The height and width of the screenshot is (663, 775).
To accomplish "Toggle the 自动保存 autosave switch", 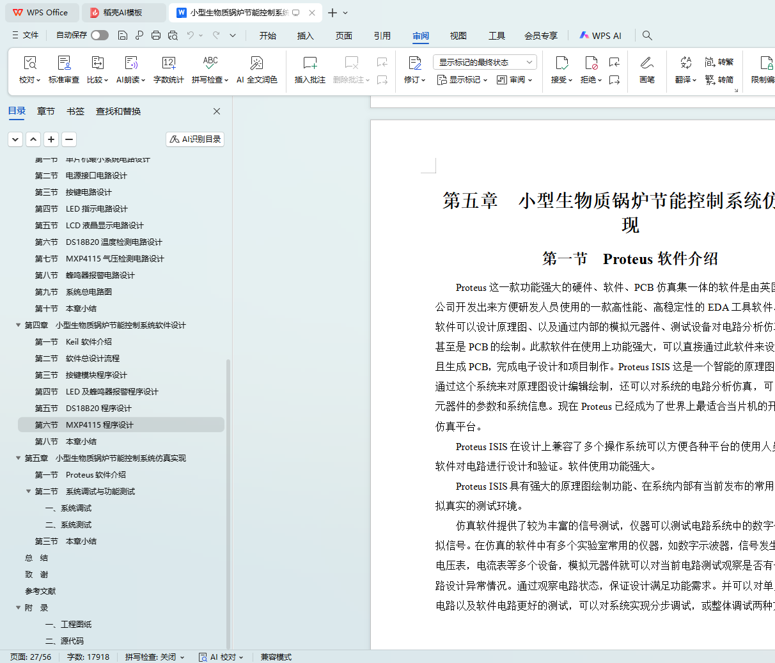I will tap(99, 35).
